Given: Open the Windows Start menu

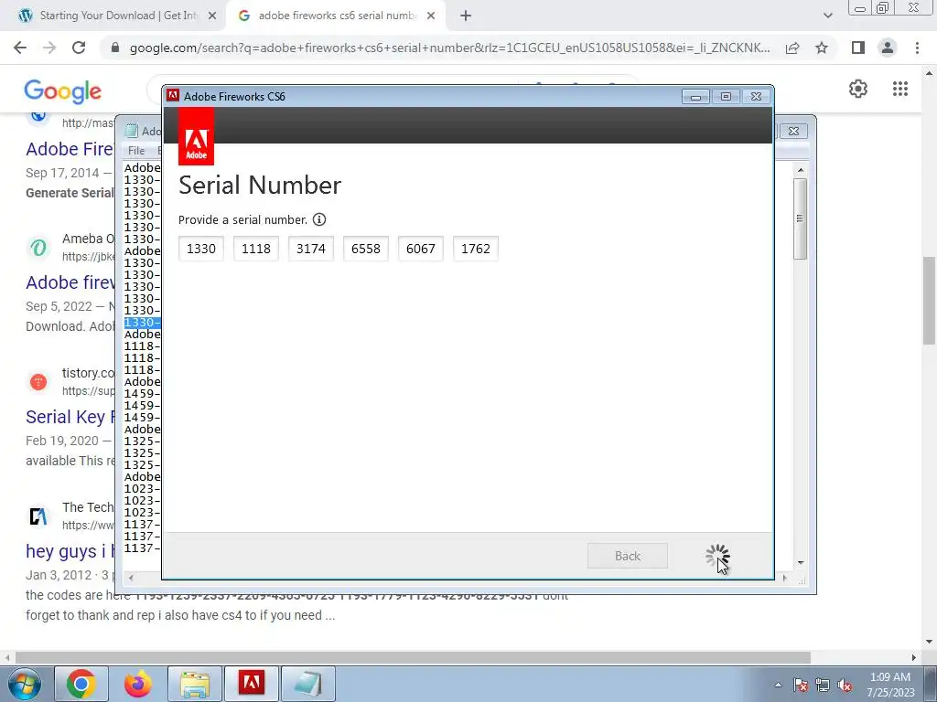Looking at the screenshot, I should pyautogui.click(x=25, y=684).
